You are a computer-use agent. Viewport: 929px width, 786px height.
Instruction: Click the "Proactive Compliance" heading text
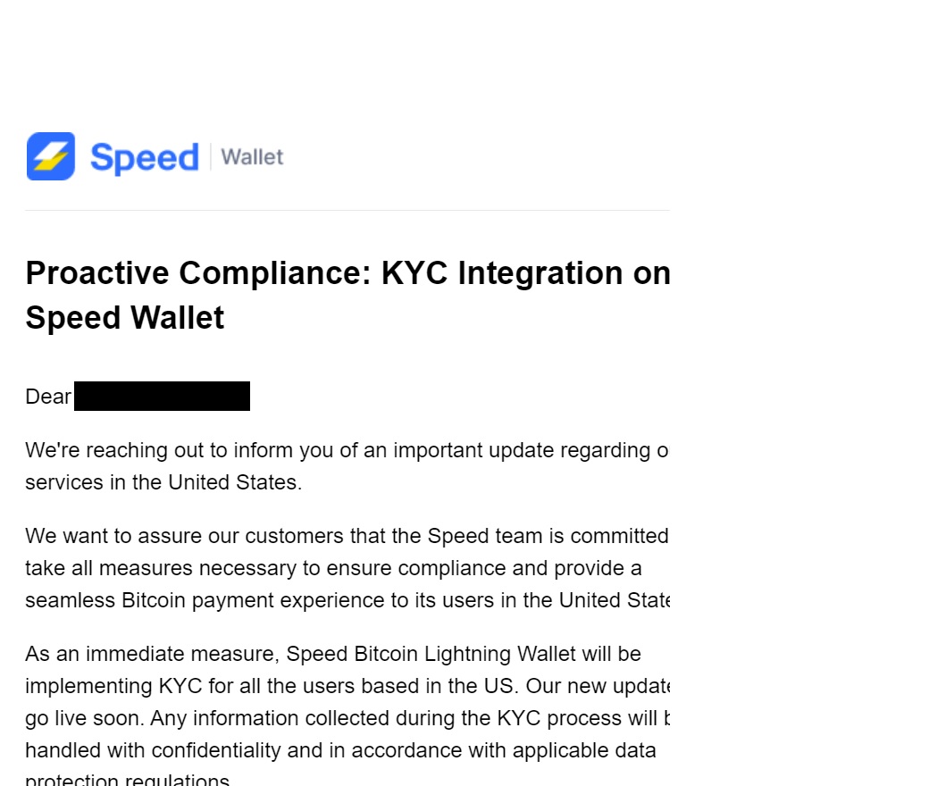point(197,272)
